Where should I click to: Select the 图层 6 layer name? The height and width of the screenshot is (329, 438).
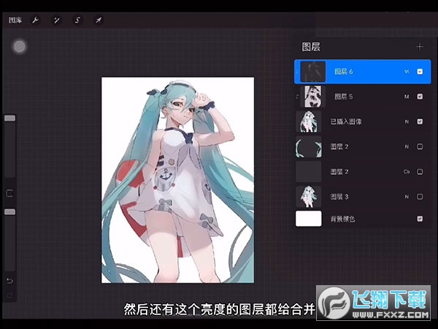[344, 72]
